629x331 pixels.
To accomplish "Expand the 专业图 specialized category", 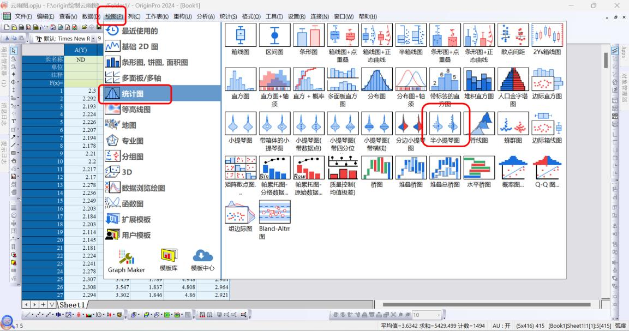I will 162,141.
